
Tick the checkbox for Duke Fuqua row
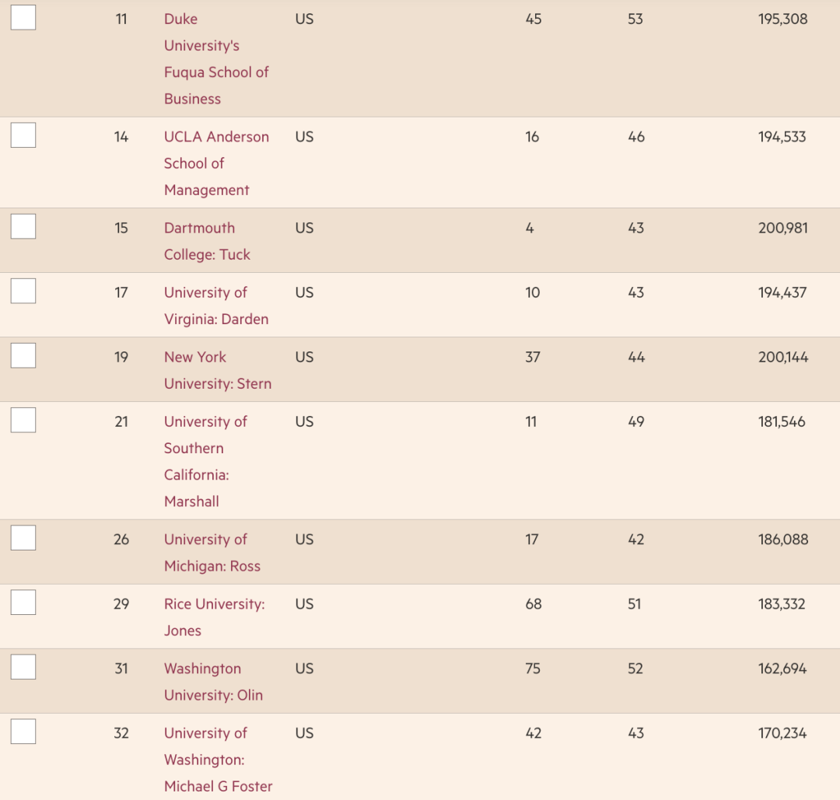(x=23, y=17)
